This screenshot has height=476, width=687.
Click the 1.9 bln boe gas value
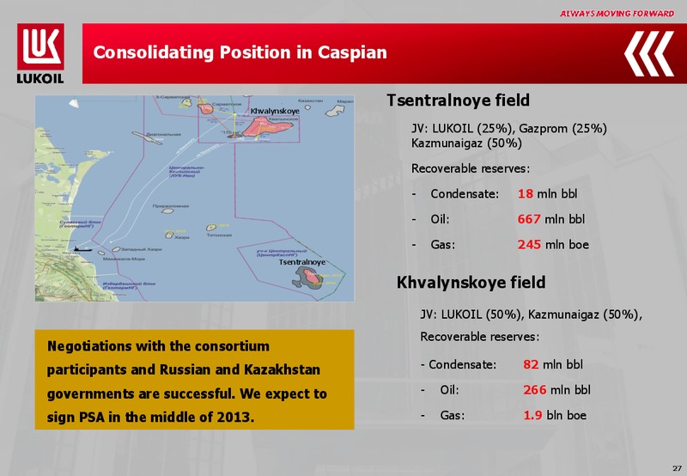pos(555,415)
